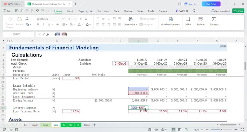The image size is (247, 132).
Task: Center text horizontally
Action: coord(103,24)
